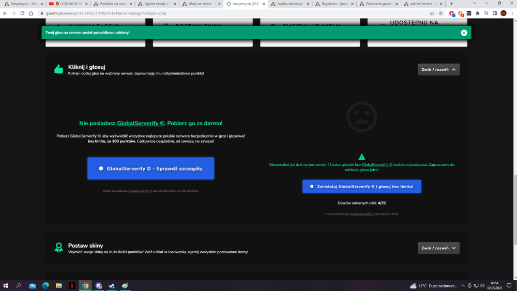This screenshot has width=517, height=291.
Task: Close the active Katujemy.eu [ARENA] tab
Action: (264, 4)
